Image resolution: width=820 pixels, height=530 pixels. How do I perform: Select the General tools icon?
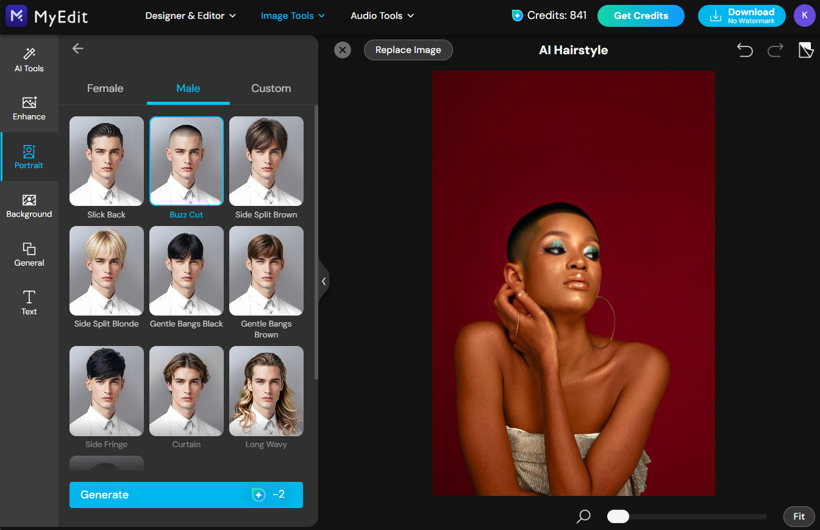click(29, 254)
